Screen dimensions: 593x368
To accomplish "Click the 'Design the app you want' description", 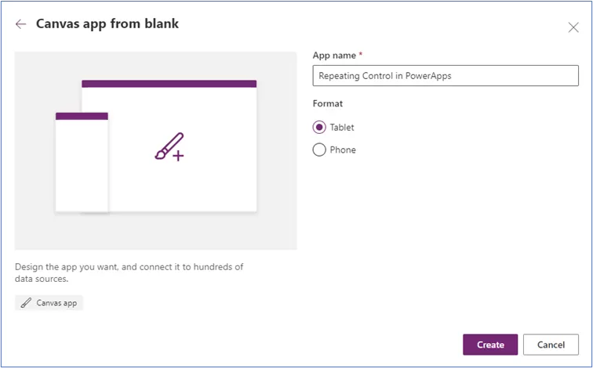I will coord(129,272).
